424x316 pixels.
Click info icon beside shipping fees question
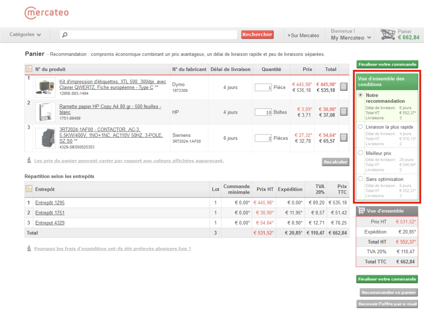[x=29, y=249]
